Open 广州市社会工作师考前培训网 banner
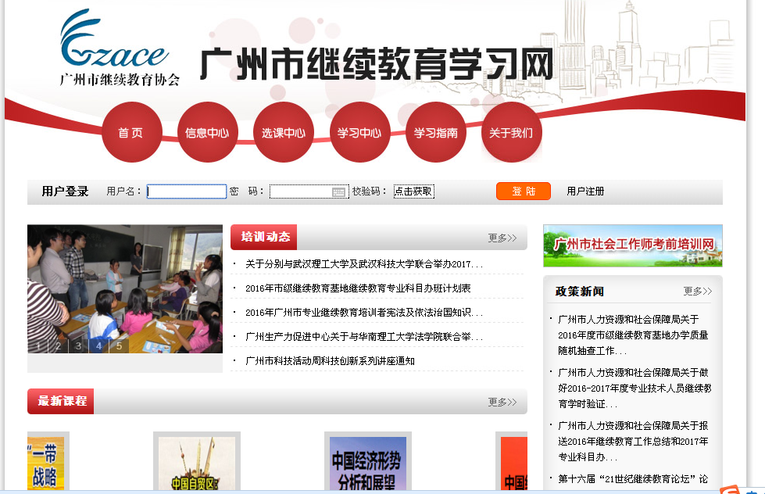765x494 pixels. pos(632,245)
